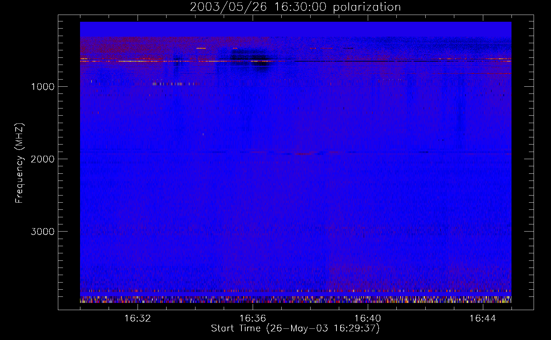Click the plot title '2003/05/26 16:30:00 polarization'
The image size is (551, 340).
(295, 7)
